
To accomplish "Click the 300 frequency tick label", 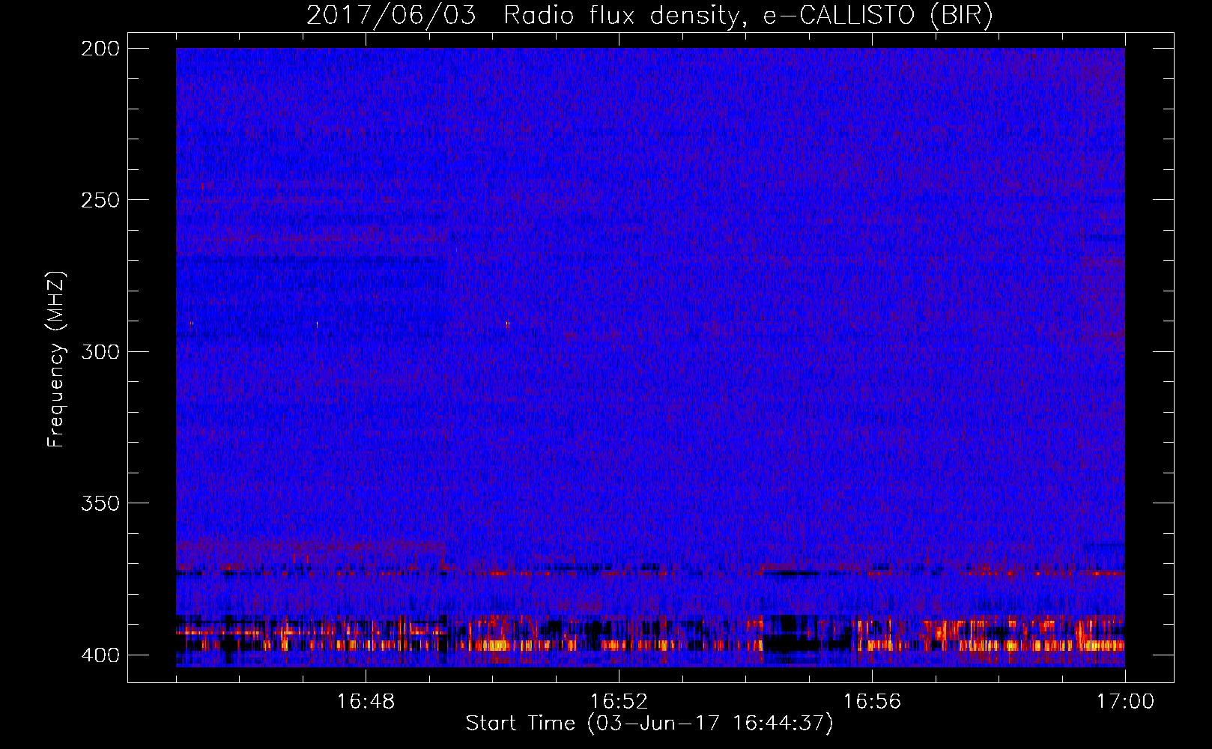I will pos(100,351).
